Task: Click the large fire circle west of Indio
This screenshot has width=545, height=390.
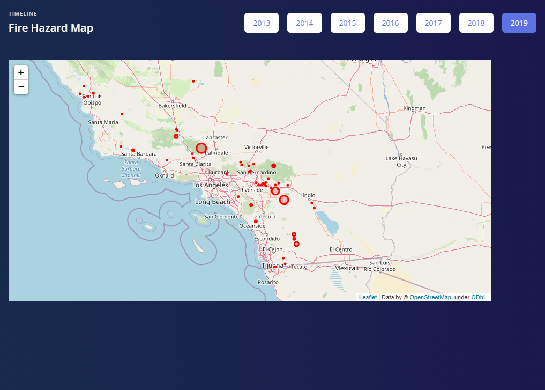Action: pyautogui.click(x=284, y=200)
